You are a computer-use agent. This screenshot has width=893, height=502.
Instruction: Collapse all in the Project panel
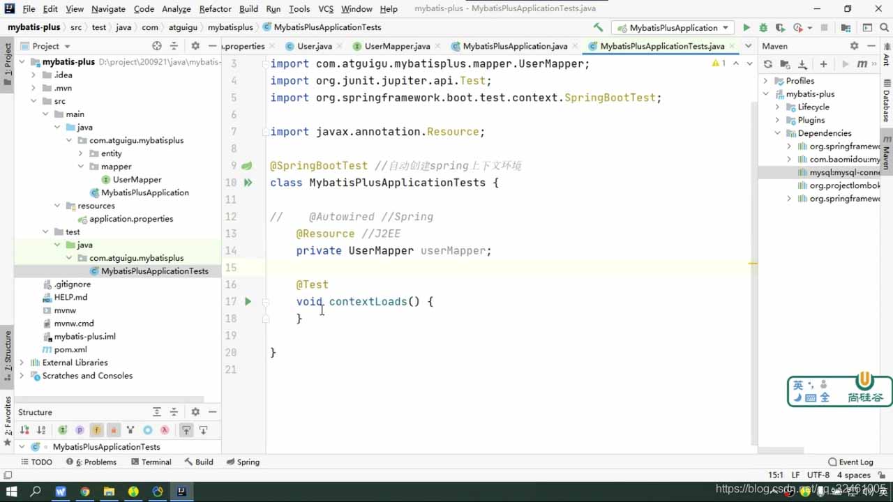174,46
